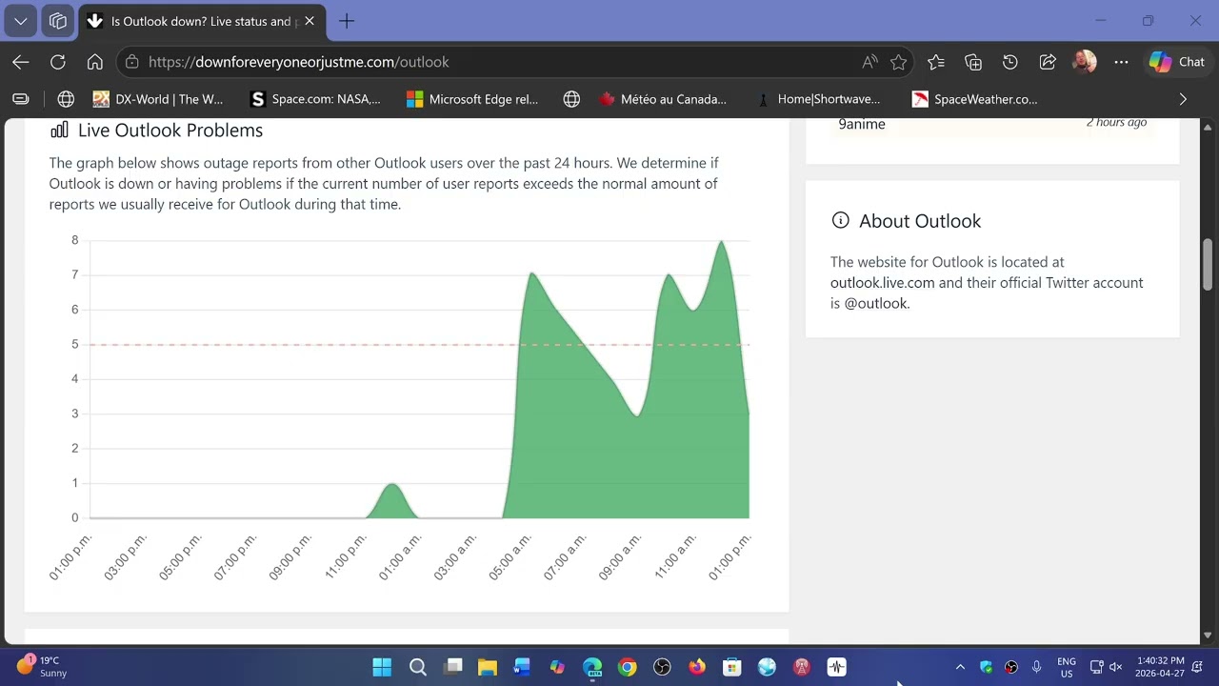Open the Settings and more ellipsis menu

tap(1121, 62)
